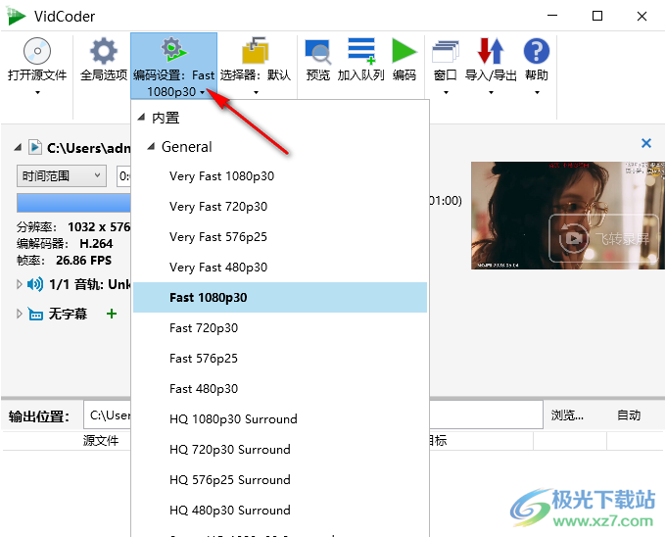Open Import/Export dropdown arrow
Viewport: 666px width, 537px height.
491,92
